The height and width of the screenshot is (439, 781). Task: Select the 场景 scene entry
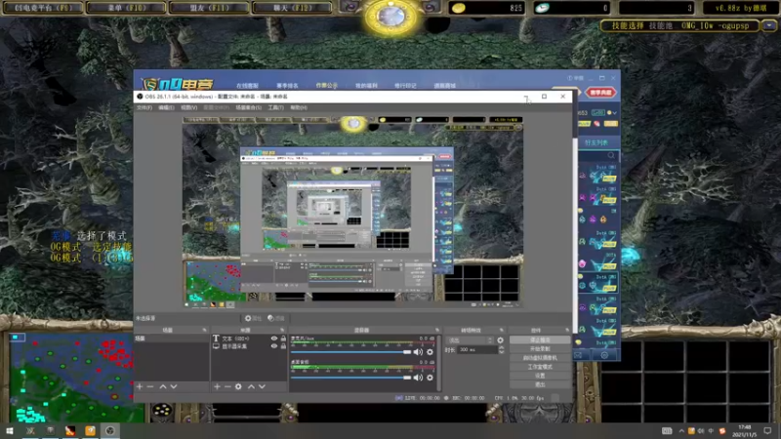[x=172, y=339]
